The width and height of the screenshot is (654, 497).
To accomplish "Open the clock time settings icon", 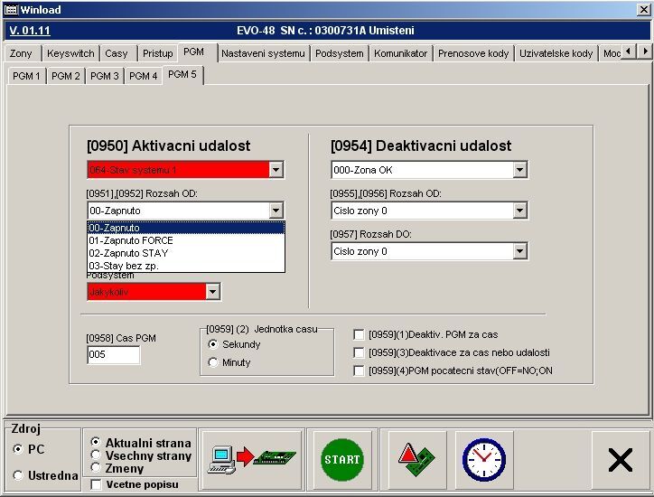I will click(x=483, y=460).
